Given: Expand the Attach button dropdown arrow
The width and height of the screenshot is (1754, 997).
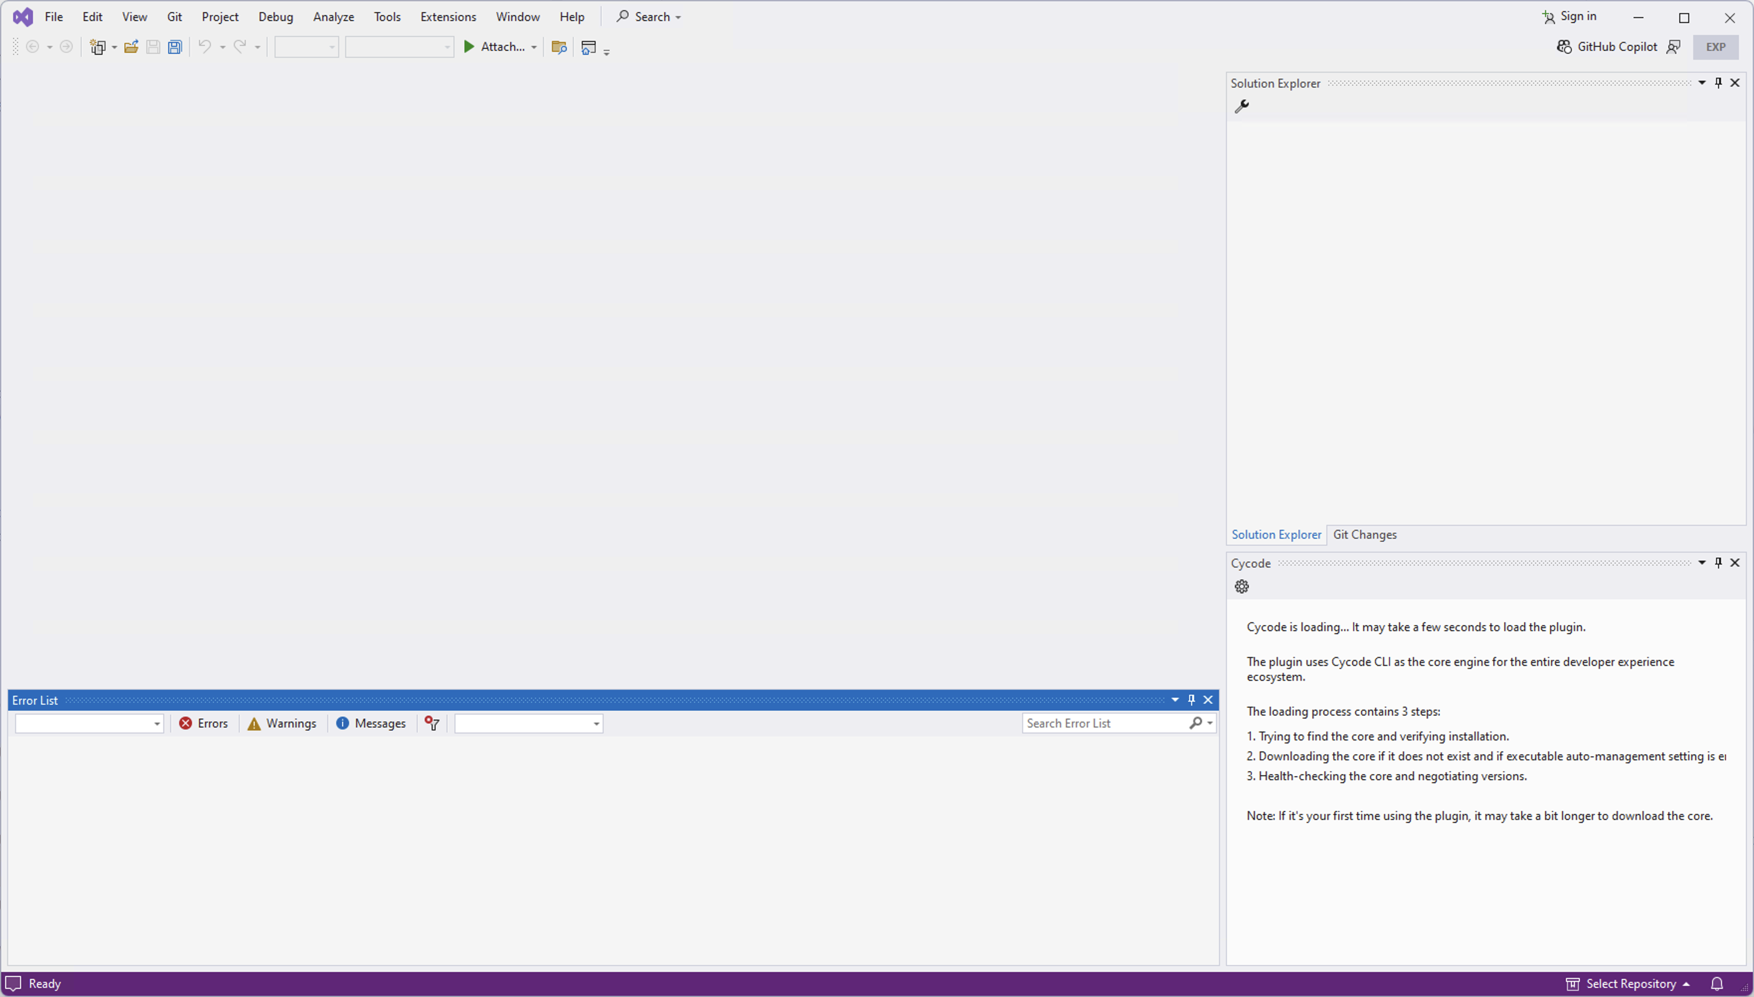Looking at the screenshot, I should (x=533, y=47).
